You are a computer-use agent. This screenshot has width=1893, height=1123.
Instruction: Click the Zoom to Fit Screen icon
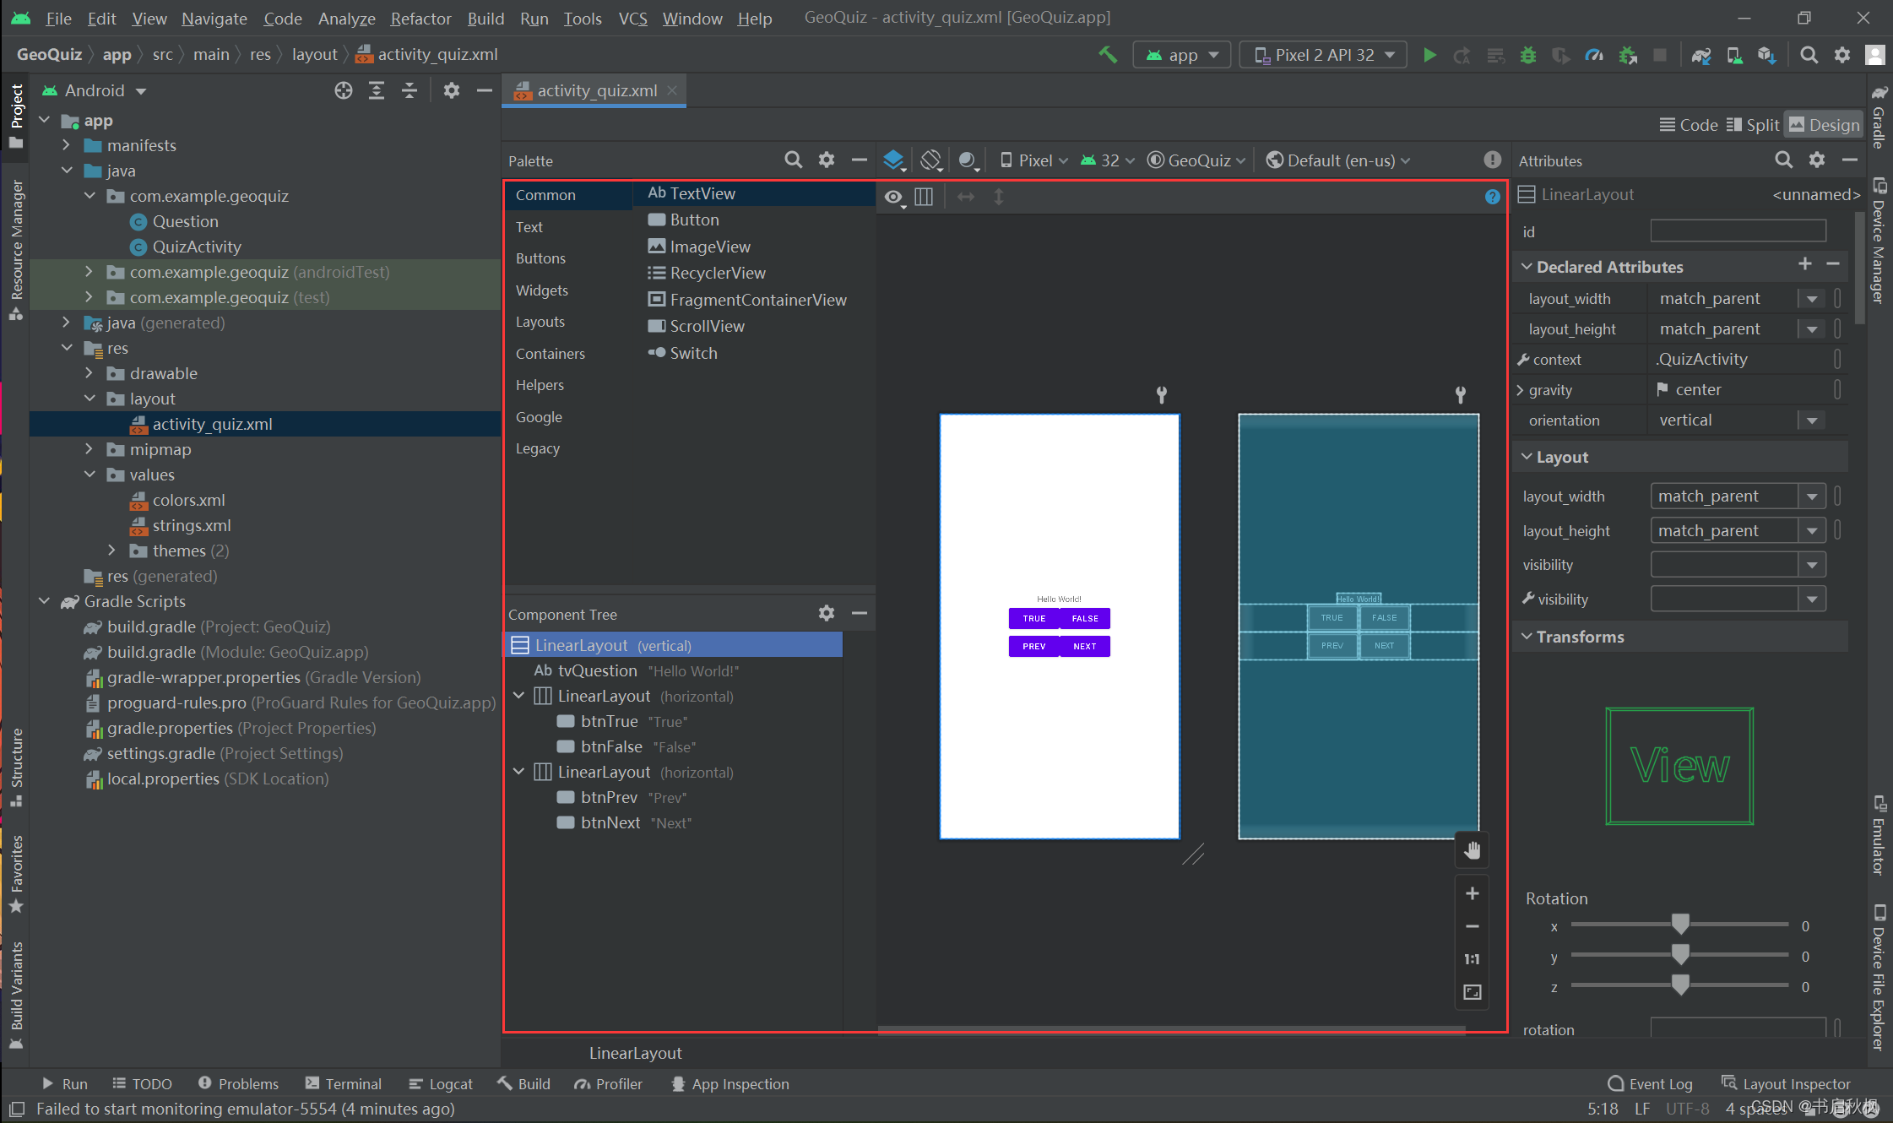pyautogui.click(x=1473, y=992)
